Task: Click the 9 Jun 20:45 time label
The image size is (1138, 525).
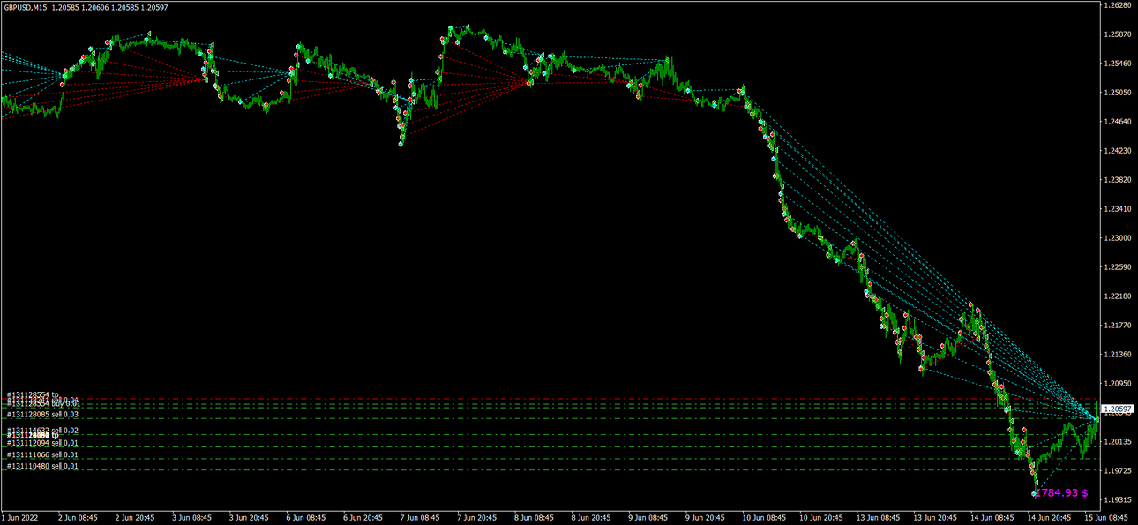Action: click(707, 519)
